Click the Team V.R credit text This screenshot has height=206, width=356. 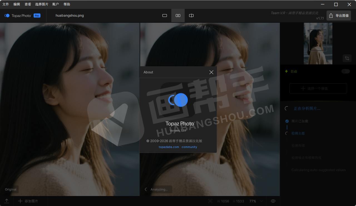point(294,13)
